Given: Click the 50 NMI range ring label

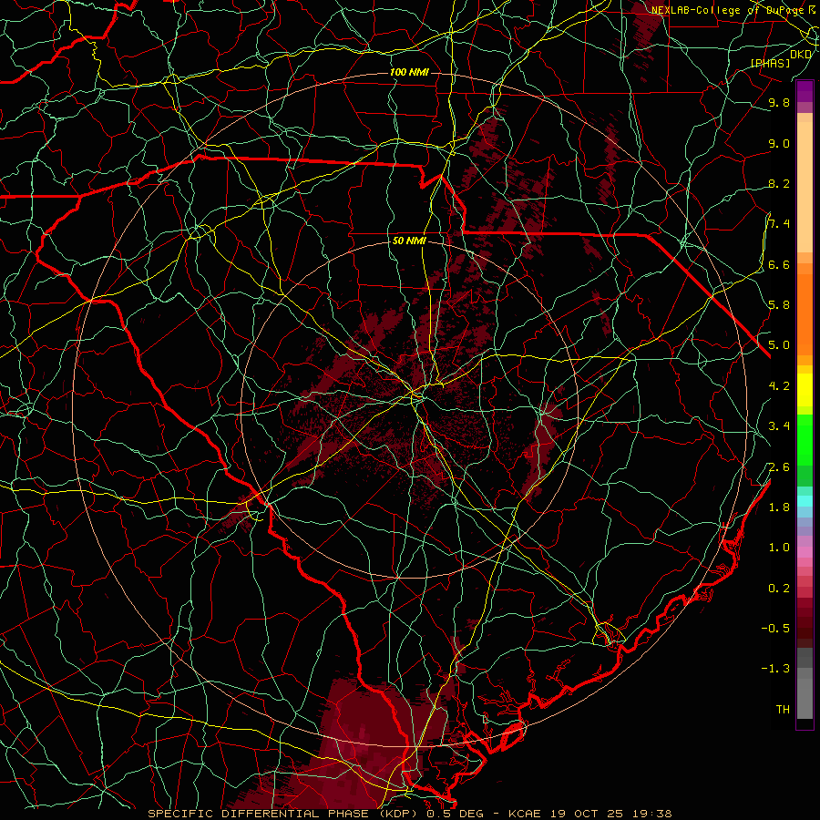Looking at the screenshot, I should pos(409,241).
